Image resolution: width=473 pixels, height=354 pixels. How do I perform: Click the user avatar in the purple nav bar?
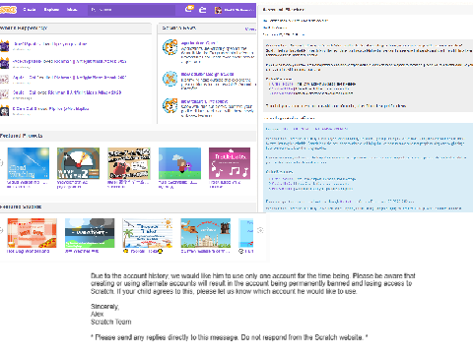tap(218, 10)
